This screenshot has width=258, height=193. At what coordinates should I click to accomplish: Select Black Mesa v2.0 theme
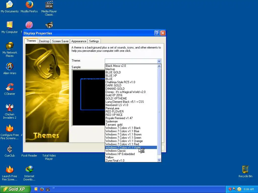(131, 66)
